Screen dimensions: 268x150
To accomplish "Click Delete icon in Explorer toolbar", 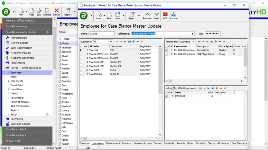I will [x=56, y=12].
